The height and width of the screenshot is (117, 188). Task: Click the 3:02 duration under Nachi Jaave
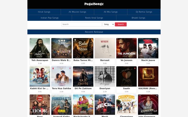click(148, 63)
